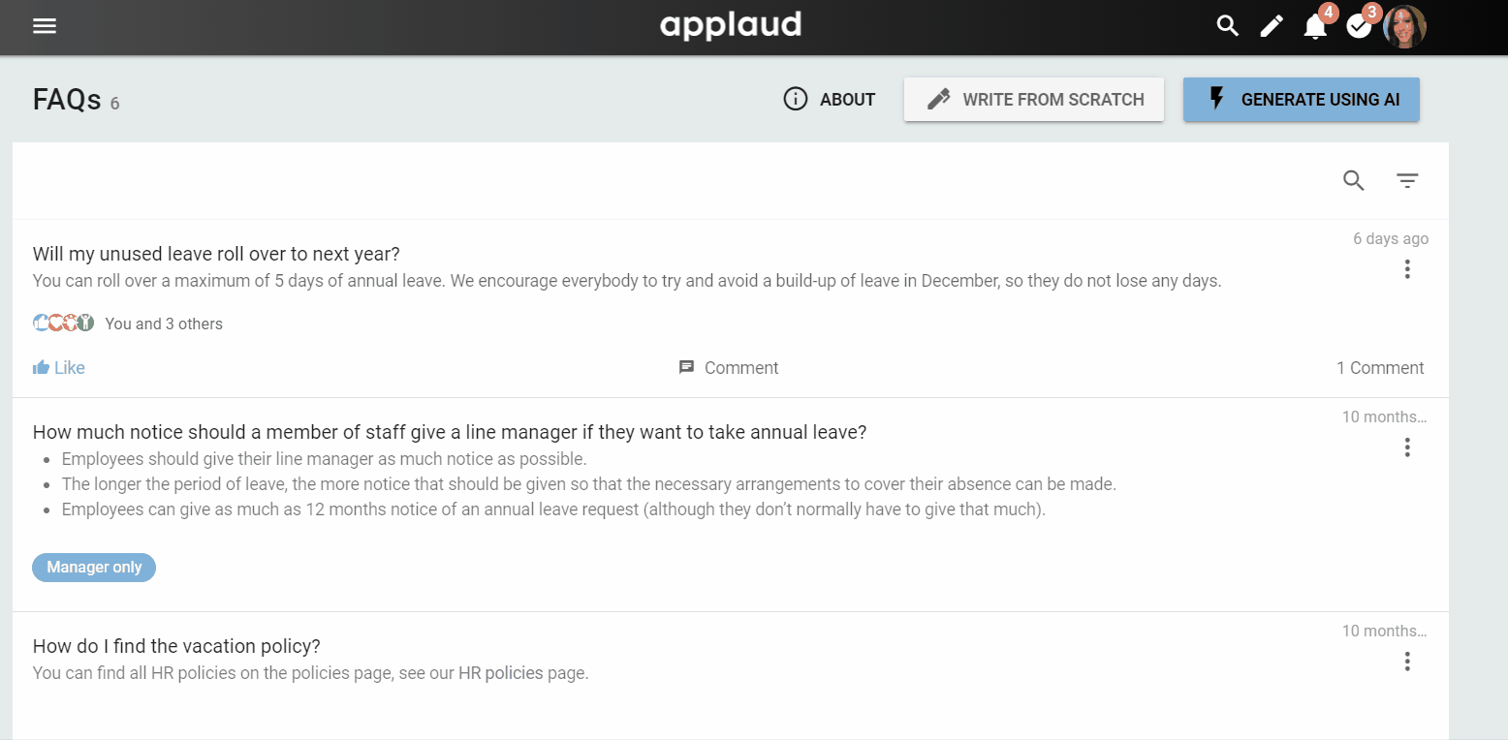The width and height of the screenshot is (1508, 740).
Task: Click the ABOUT info button
Action: (x=830, y=100)
